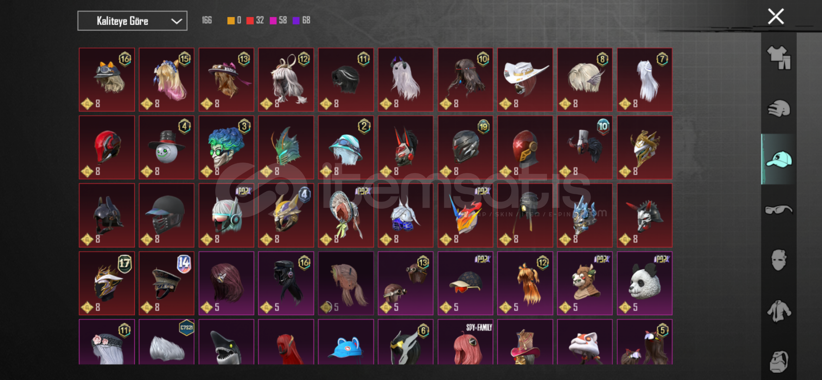
Task: Open the jacket category icon
Action: pyautogui.click(x=779, y=311)
